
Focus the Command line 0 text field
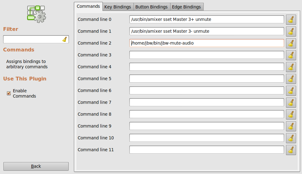coord(206,19)
